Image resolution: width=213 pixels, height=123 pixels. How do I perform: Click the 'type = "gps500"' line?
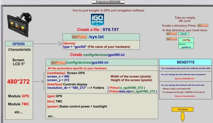pyautogui.click(x=75, y=47)
